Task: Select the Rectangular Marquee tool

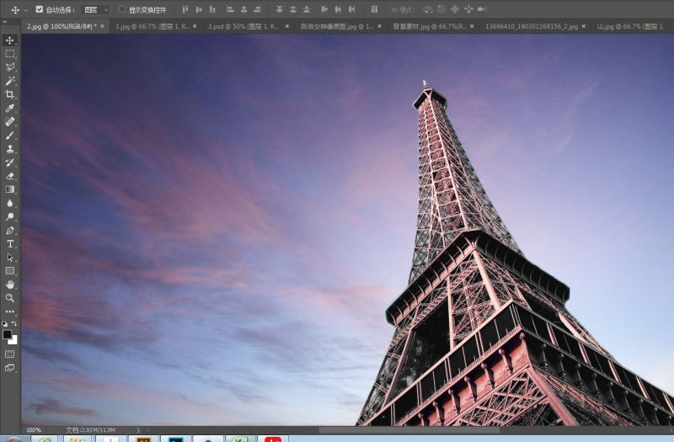Action: pyautogui.click(x=10, y=54)
